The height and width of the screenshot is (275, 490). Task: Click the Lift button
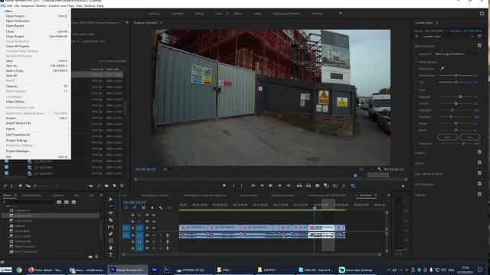pos(299,186)
